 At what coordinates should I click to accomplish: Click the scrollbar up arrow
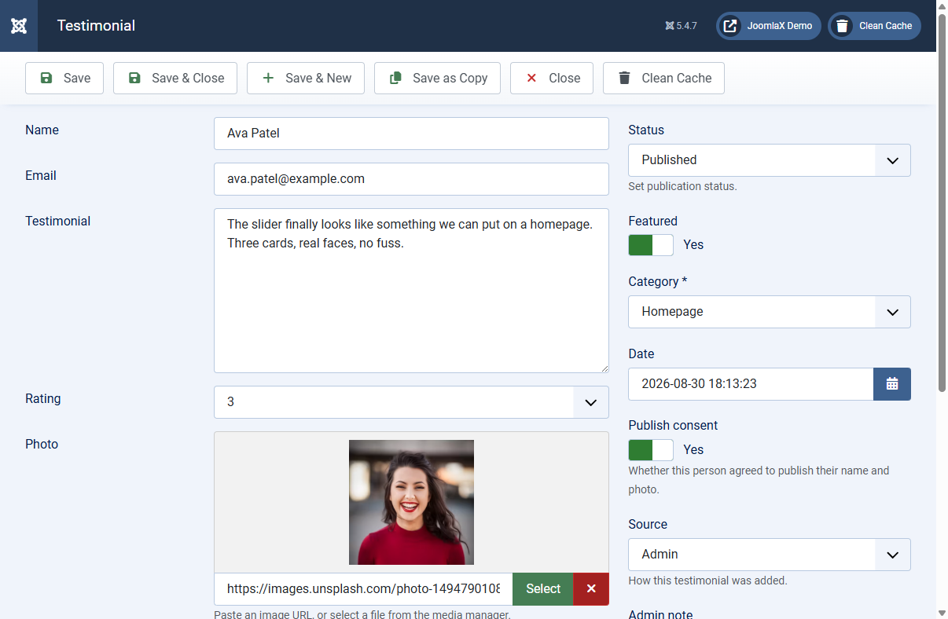(942, 6)
